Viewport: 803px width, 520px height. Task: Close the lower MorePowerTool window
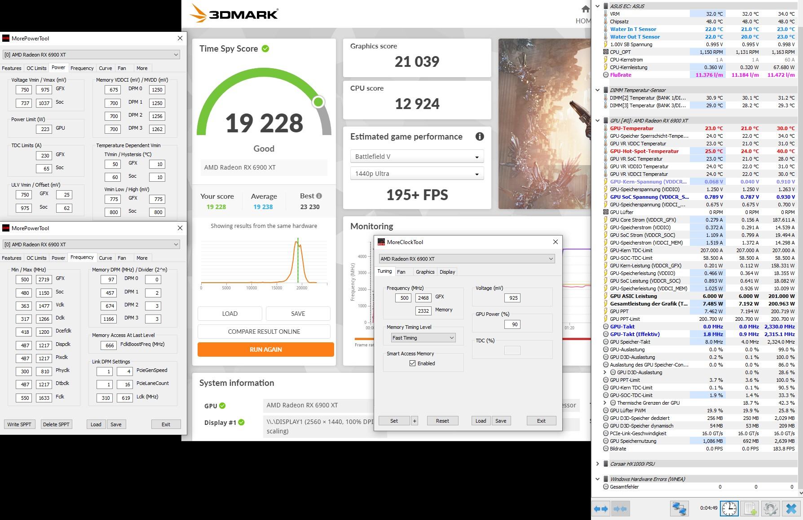tap(180, 228)
